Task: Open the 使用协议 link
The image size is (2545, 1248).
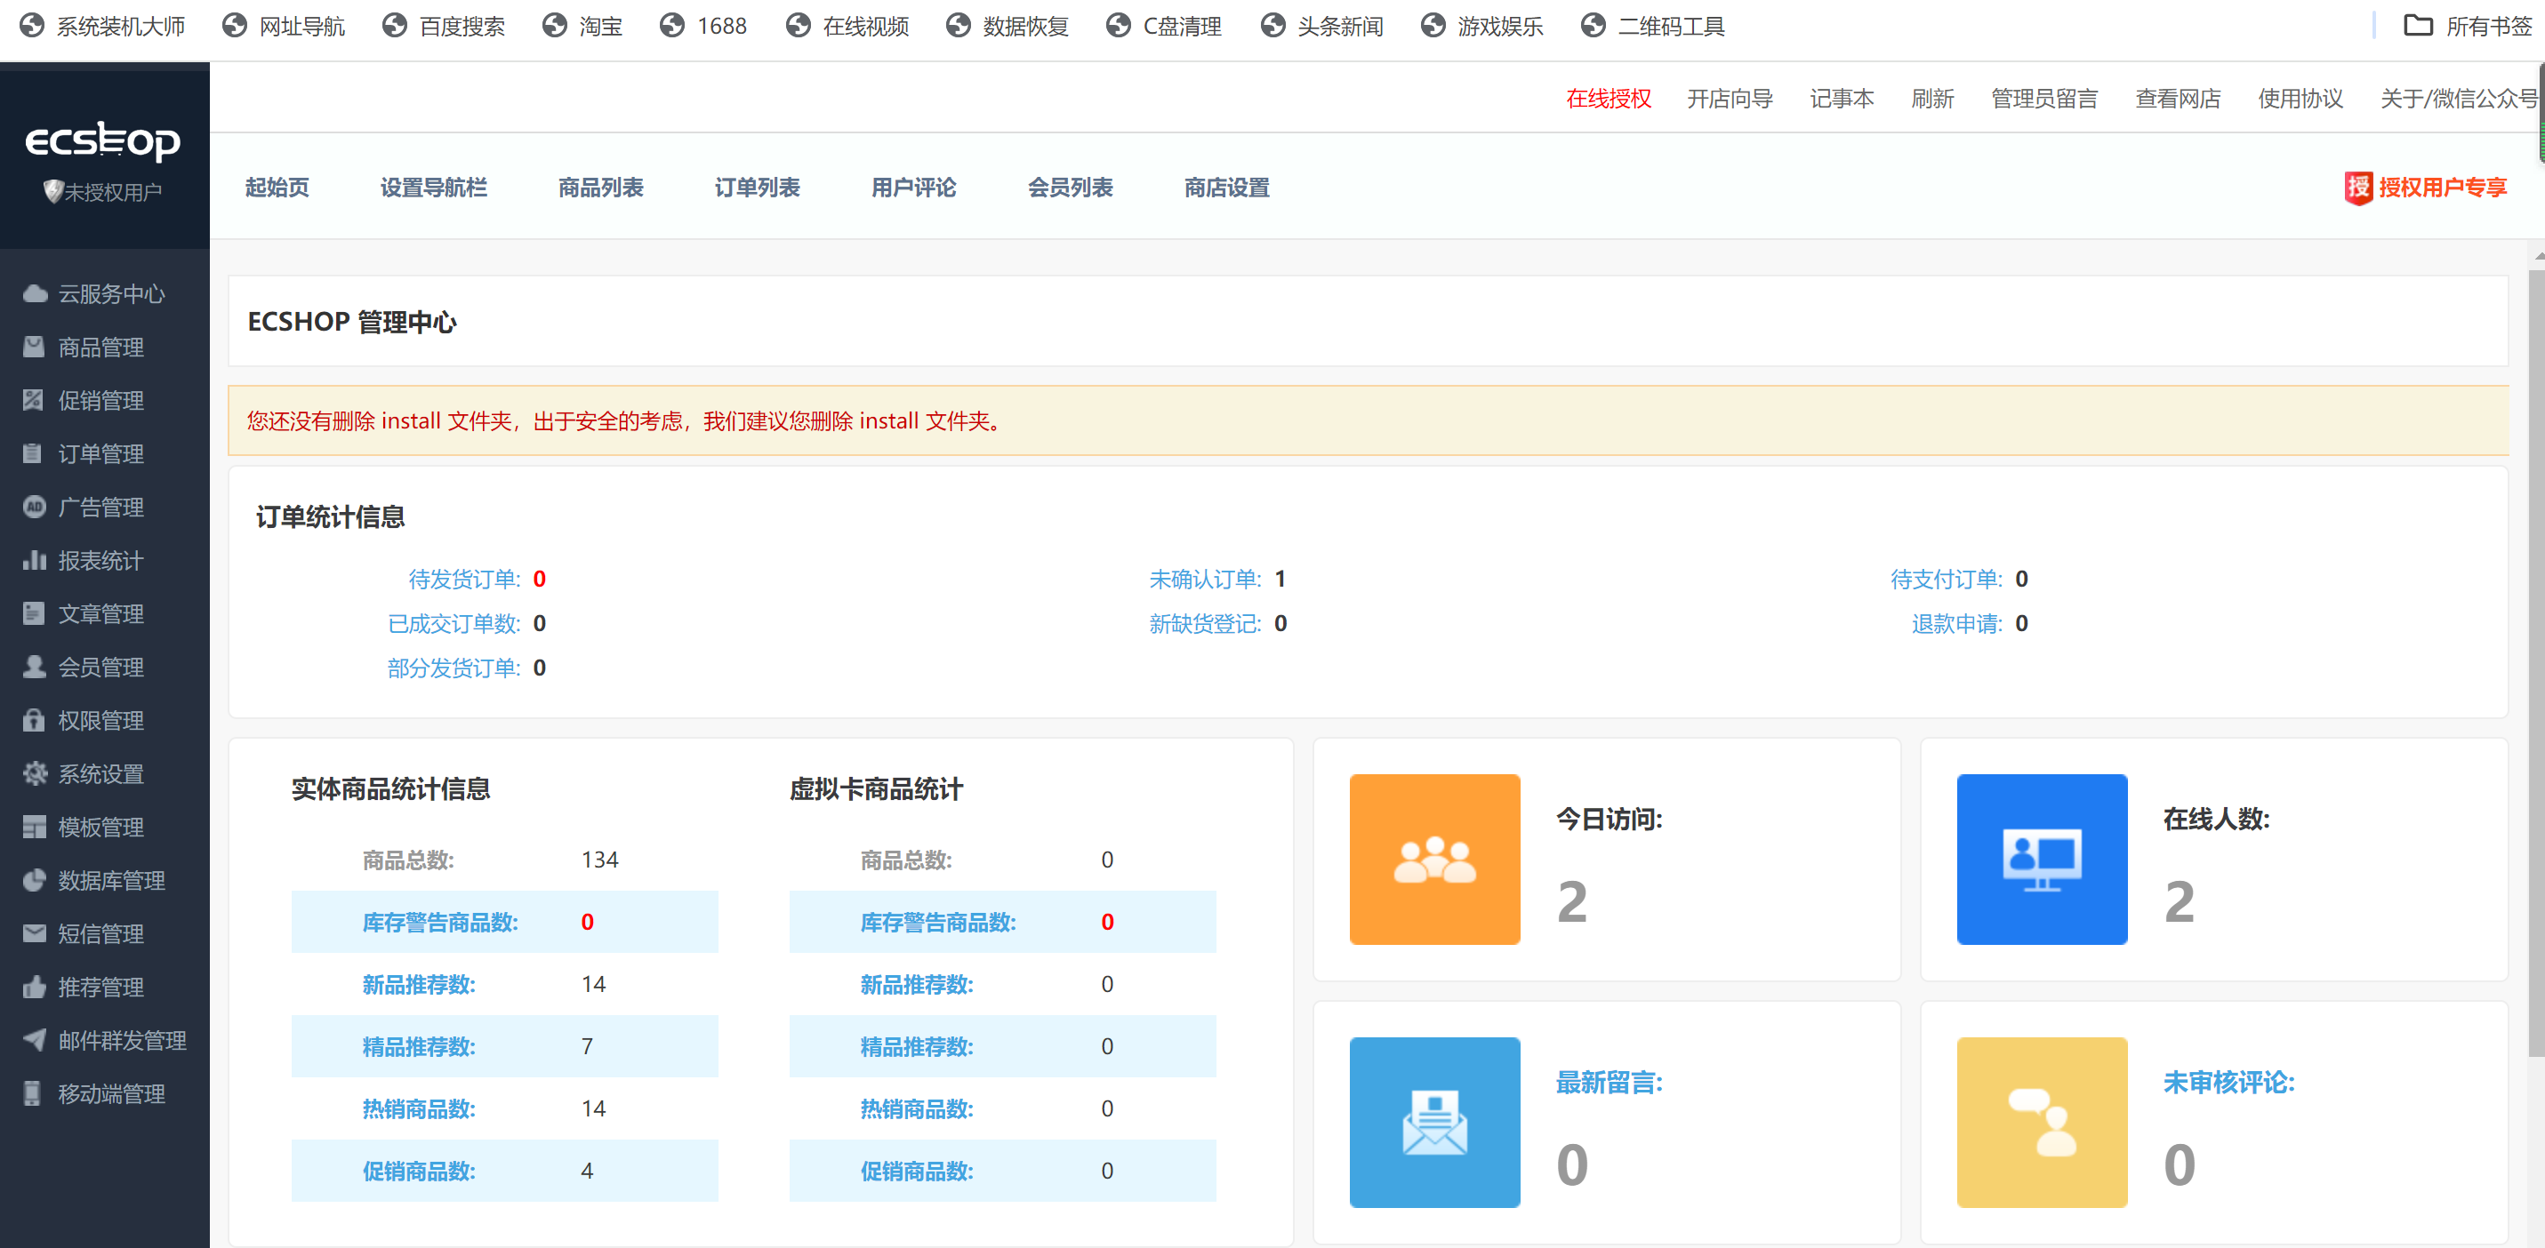Action: click(2300, 99)
